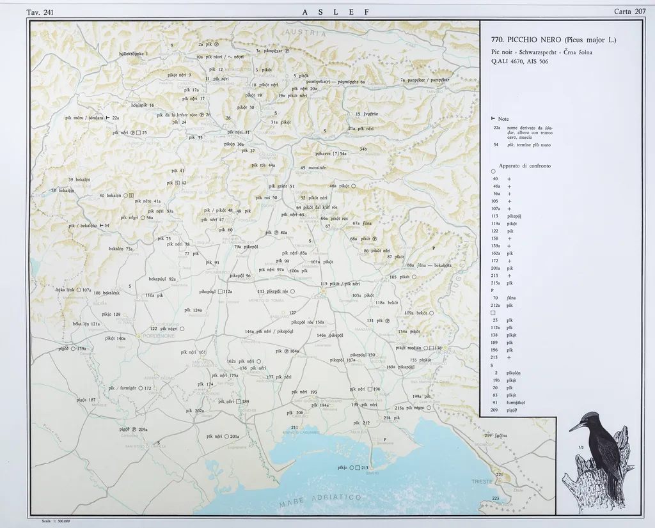Click the square symbol next to pik neri 196

370,389
